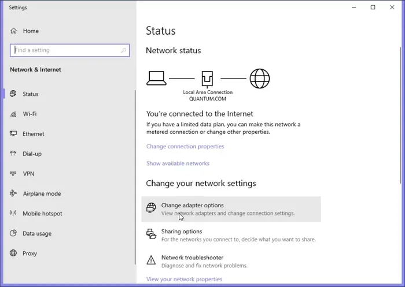Click the QUANTUM.COM network name text

click(207, 99)
